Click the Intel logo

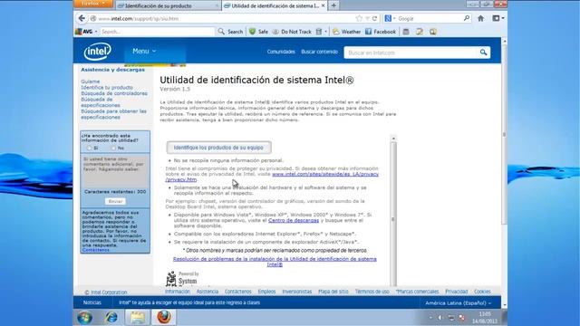click(x=98, y=52)
